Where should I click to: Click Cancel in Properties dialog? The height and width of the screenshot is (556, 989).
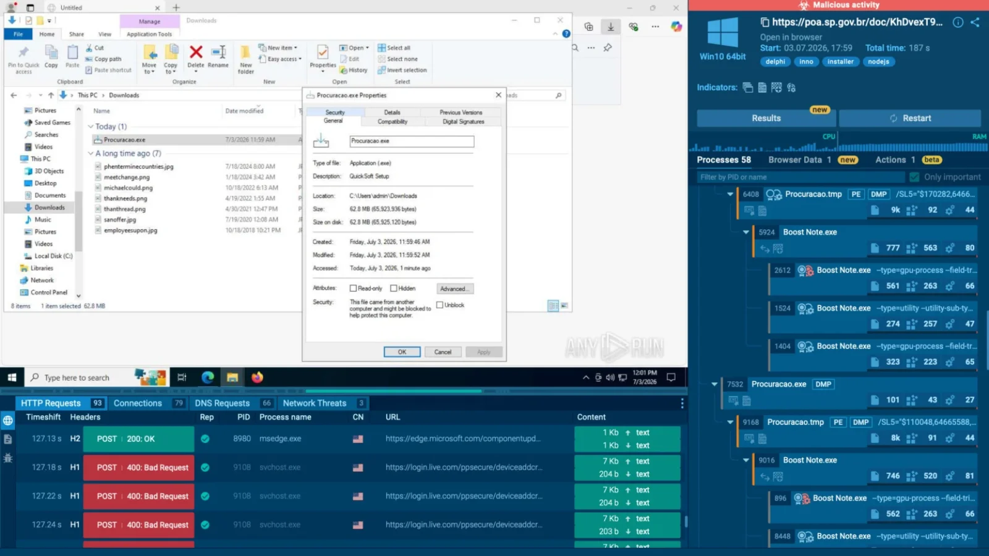click(443, 352)
